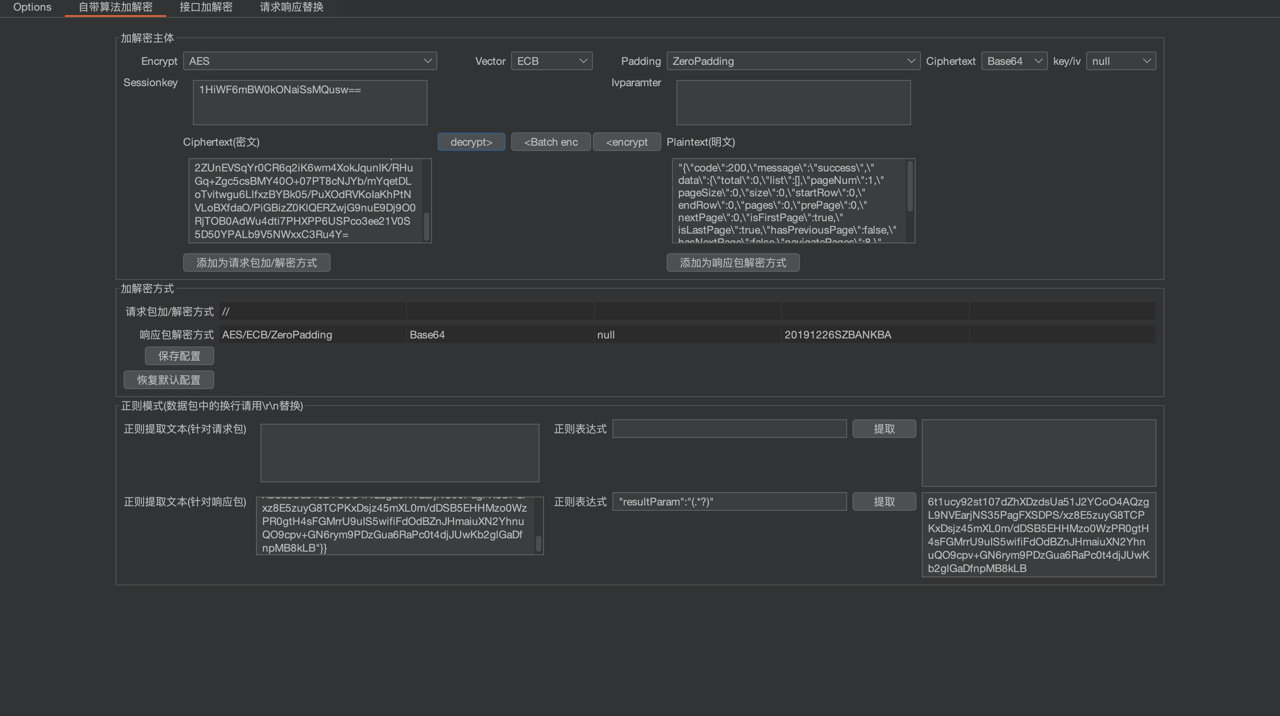
Task: Open the 请求响应替换 tab
Action: point(292,8)
